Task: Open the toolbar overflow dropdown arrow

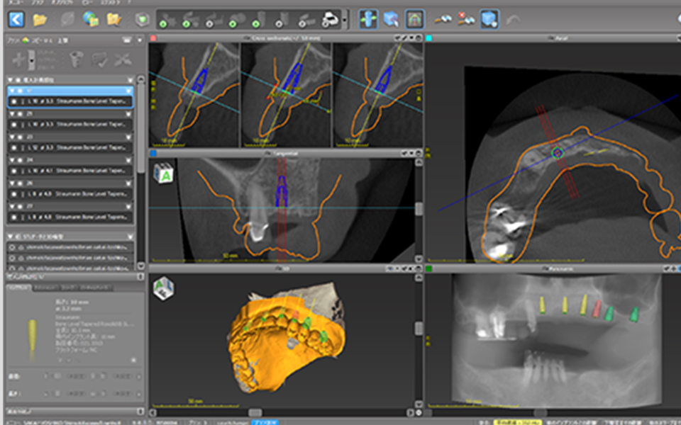Action: [x=345, y=20]
